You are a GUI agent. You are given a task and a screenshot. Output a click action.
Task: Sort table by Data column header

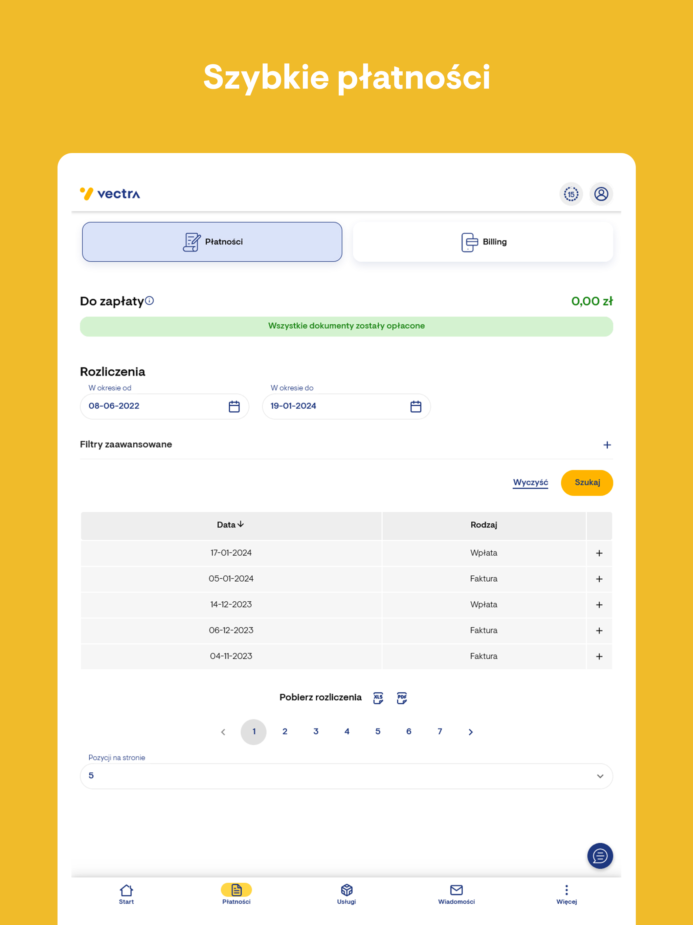point(230,525)
